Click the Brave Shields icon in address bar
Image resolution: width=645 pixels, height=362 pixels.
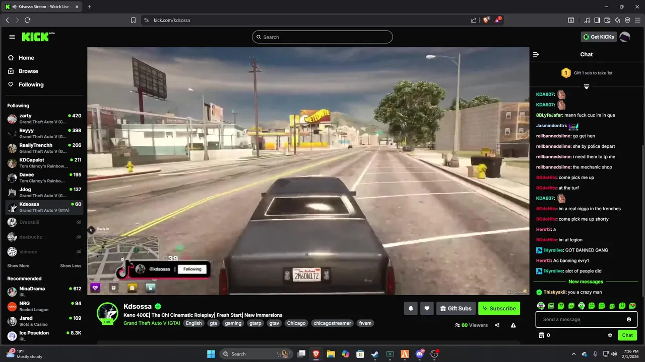pyautogui.click(x=486, y=20)
